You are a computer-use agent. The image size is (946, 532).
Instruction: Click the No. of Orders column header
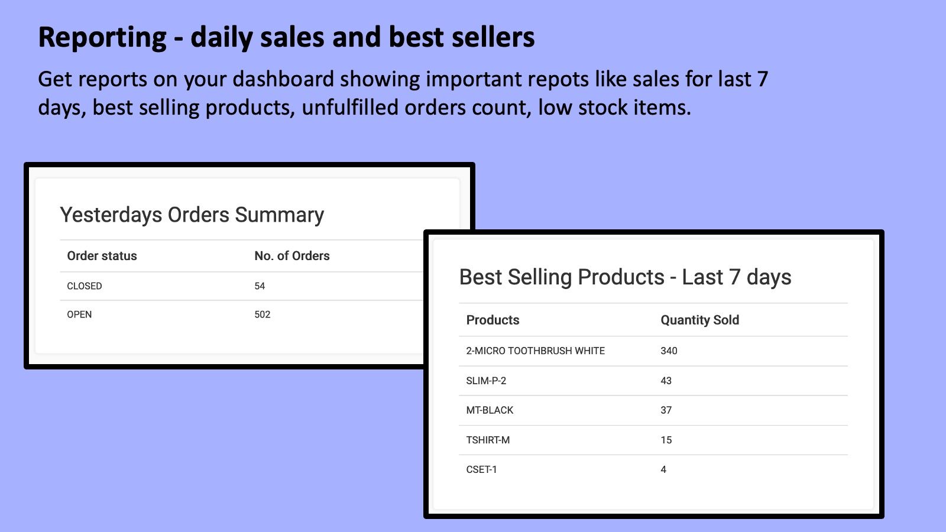point(292,256)
